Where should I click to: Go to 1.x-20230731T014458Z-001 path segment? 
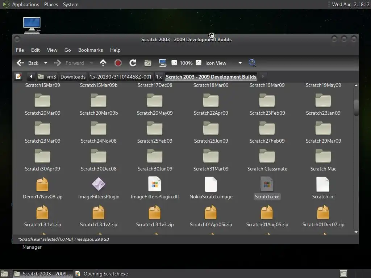pos(120,77)
